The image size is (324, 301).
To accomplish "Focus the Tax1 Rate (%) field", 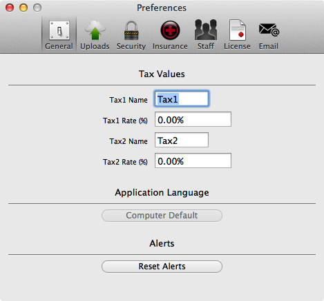I will pyautogui.click(x=193, y=119).
